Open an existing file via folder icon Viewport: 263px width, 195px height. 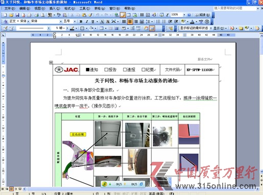click(11, 15)
